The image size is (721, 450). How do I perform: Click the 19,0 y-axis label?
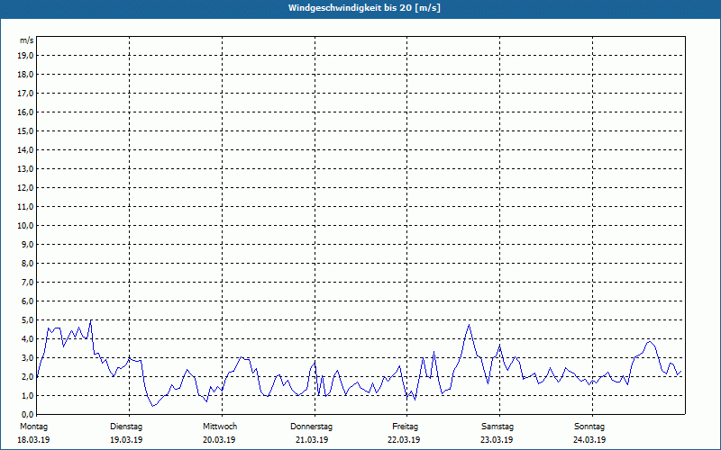pos(25,56)
